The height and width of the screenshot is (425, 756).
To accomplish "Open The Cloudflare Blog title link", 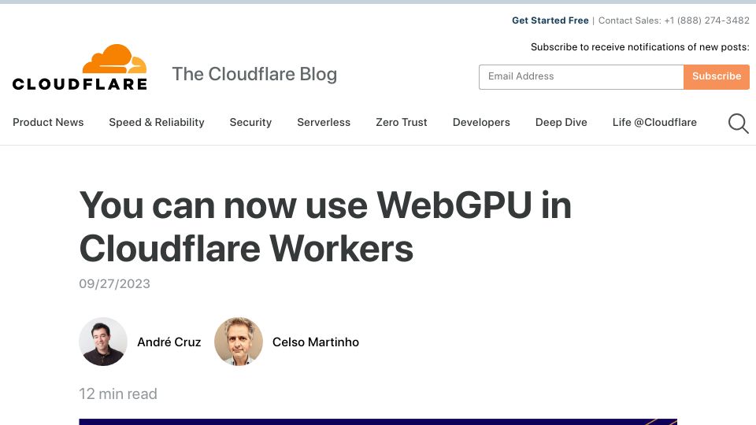I will (x=254, y=74).
